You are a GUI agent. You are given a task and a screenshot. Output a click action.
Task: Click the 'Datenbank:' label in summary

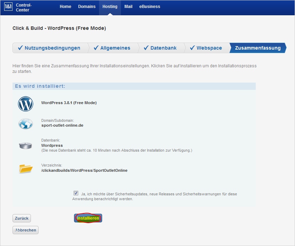point(51,140)
